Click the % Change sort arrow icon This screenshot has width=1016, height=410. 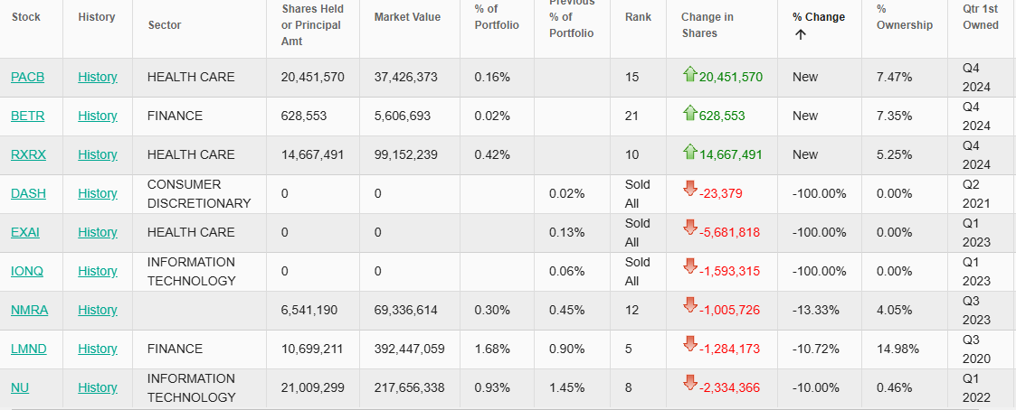tap(801, 34)
